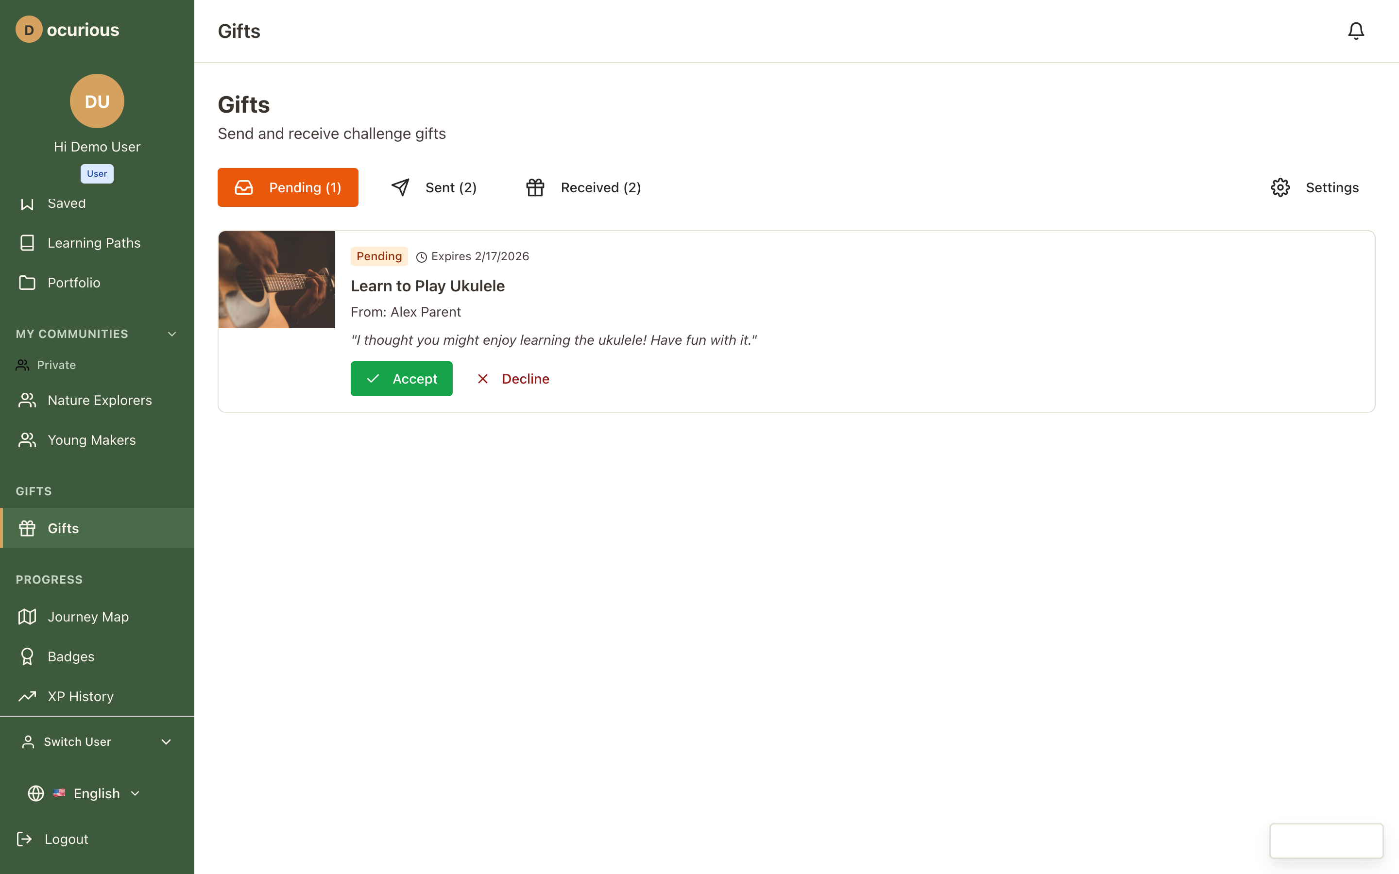Click the Portfolio folder icon
Image resolution: width=1399 pixels, height=874 pixels.
click(x=27, y=283)
